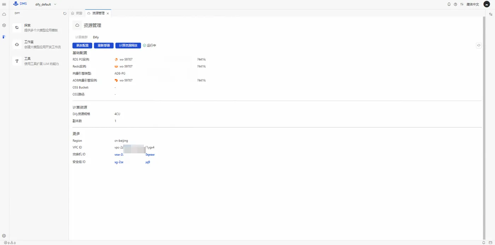
Task: Open the notifications bell
Action: (x=449, y=4)
